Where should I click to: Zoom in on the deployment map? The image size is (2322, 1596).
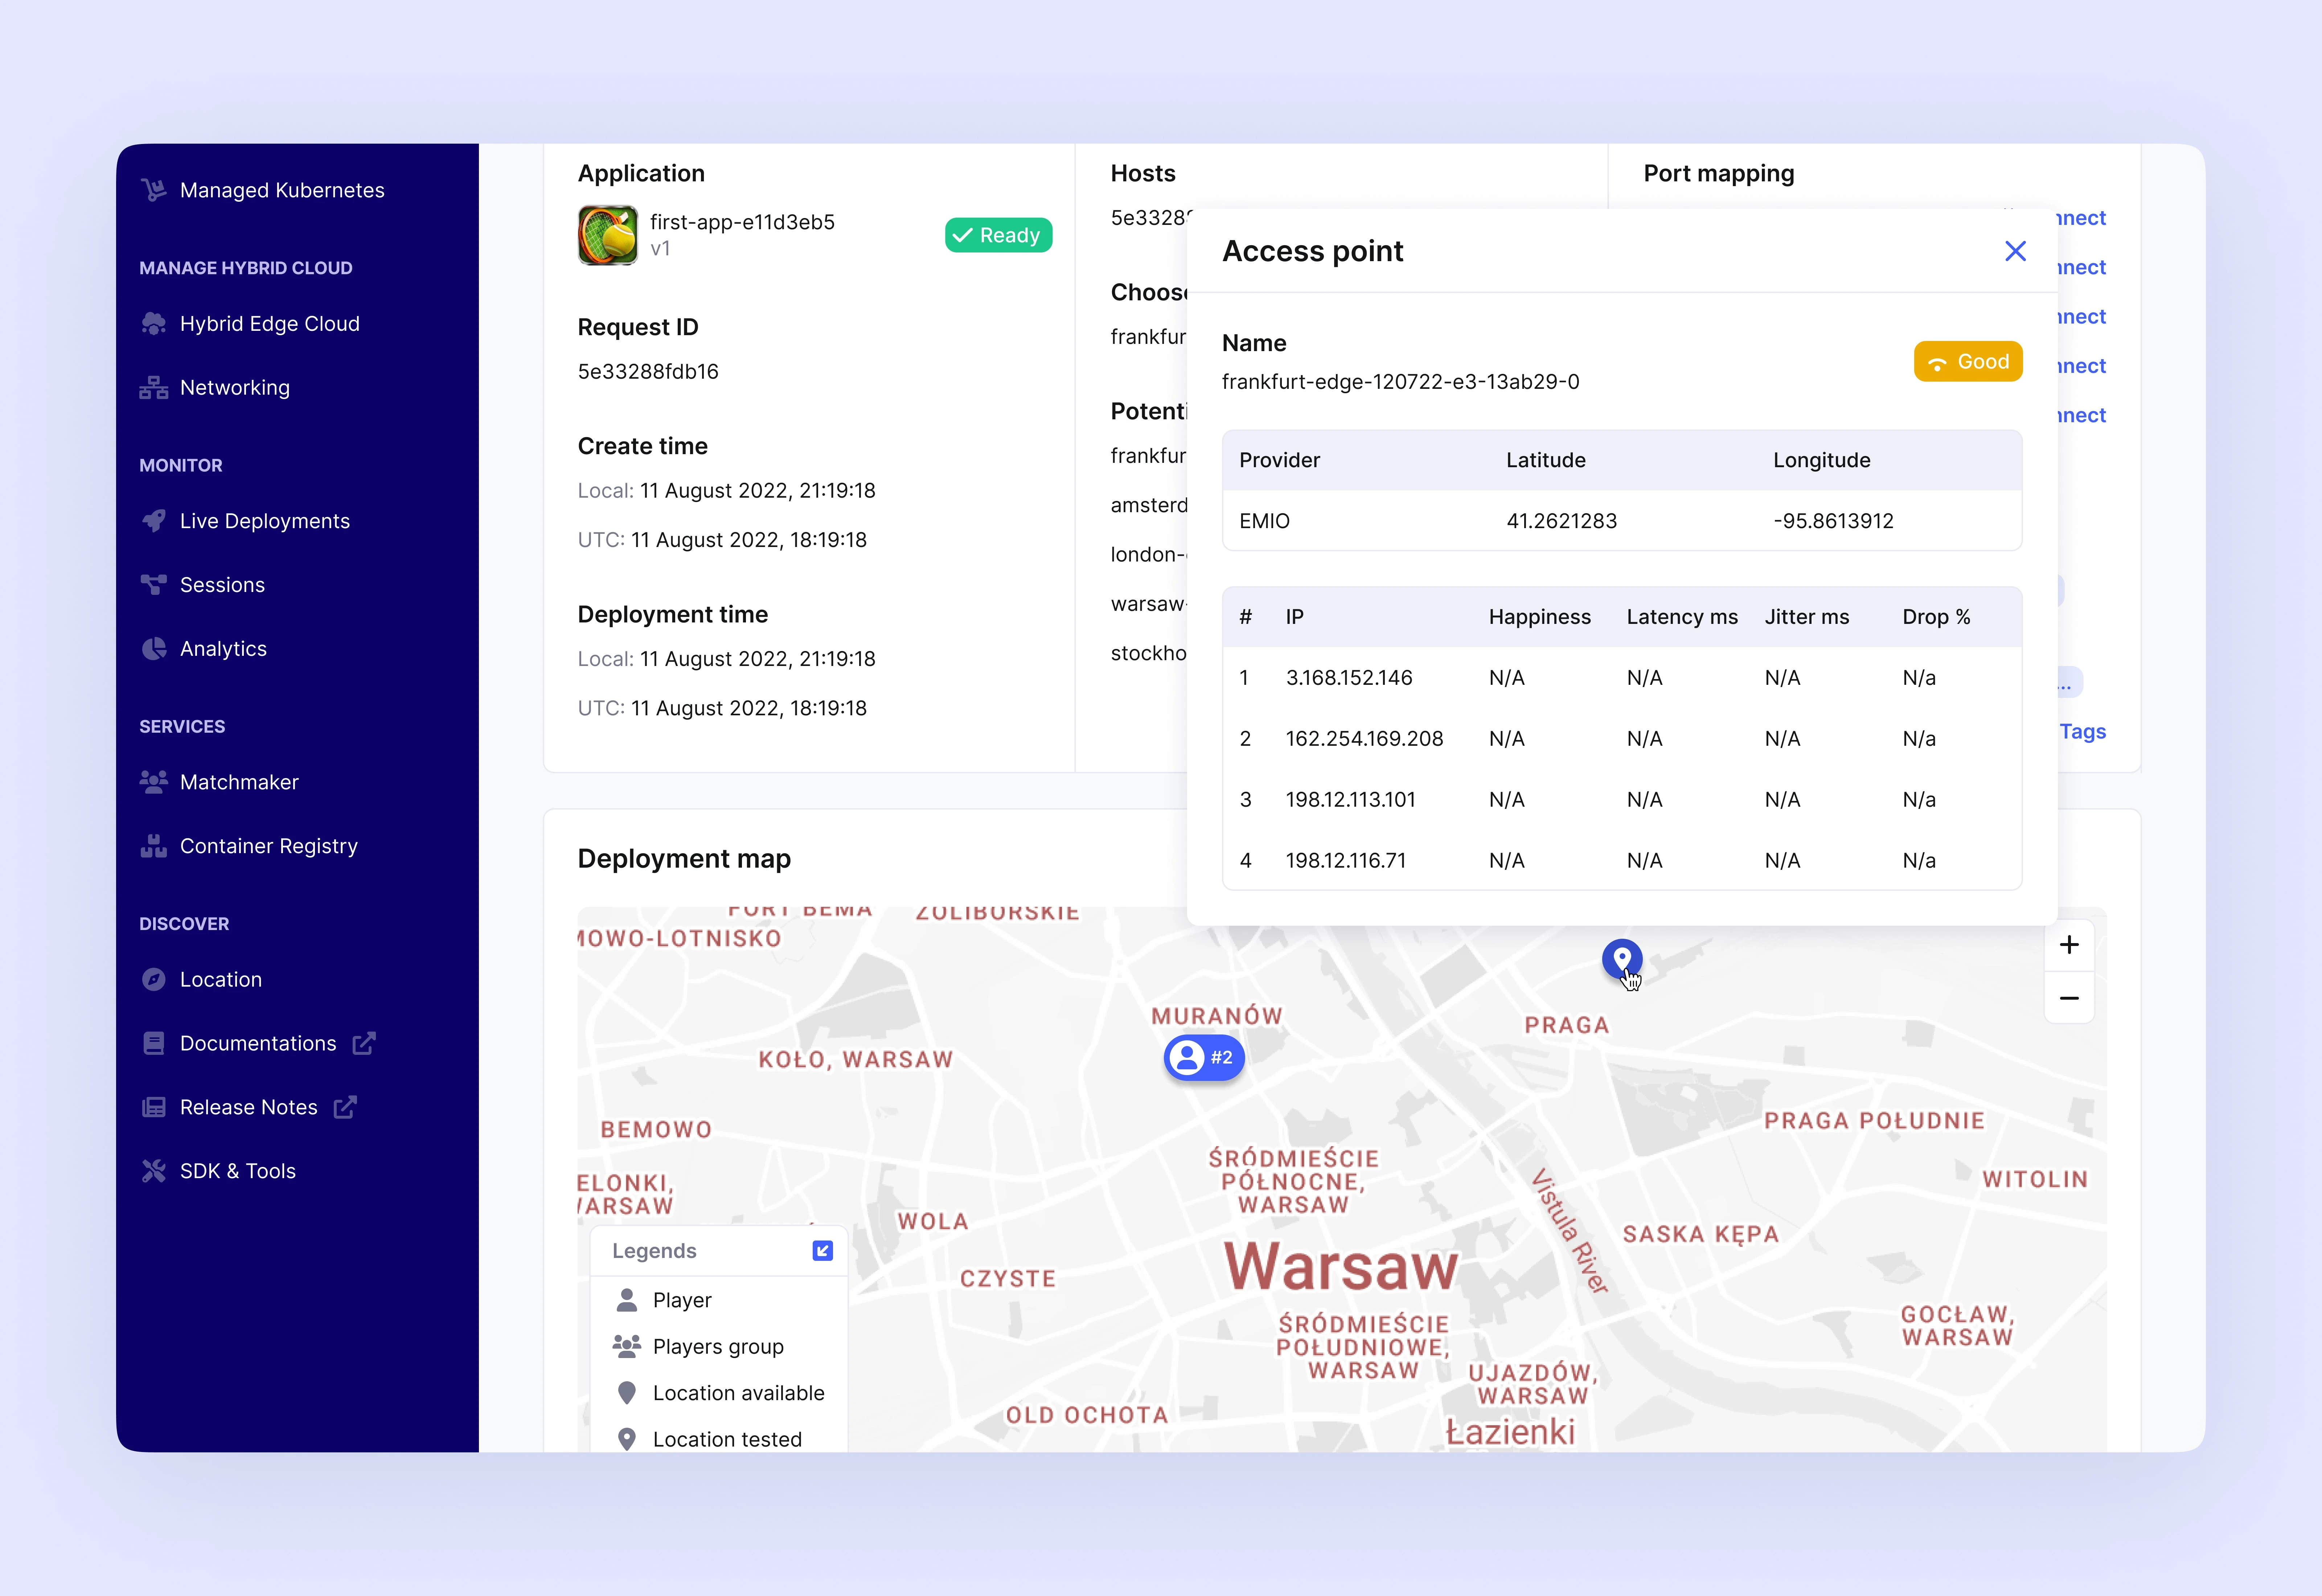coord(2069,945)
